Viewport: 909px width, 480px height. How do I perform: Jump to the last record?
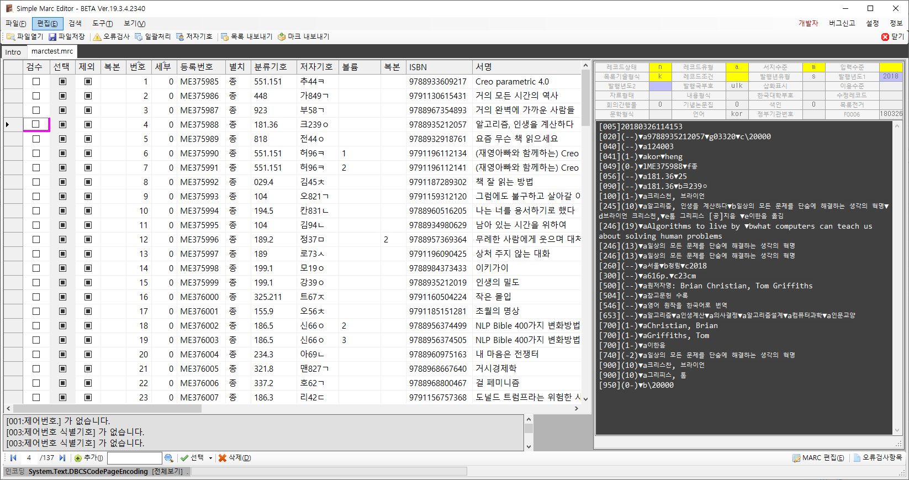click(62, 458)
